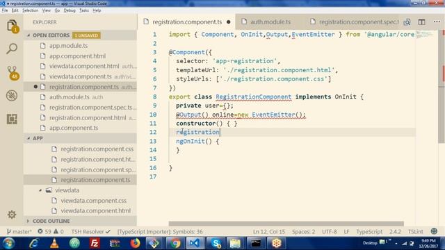Image resolution: width=445 pixels, height=250 pixels.
Task: Switch to Visual Studio Code taskbar icon
Action: [195, 244]
